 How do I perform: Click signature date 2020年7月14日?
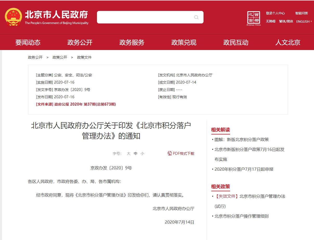click(179, 222)
